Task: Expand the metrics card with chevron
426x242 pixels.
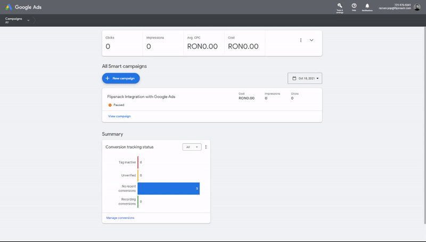Action: point(312,40)
